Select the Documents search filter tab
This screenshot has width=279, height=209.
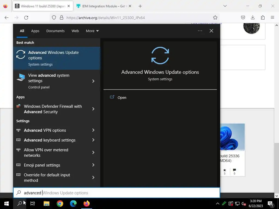click(55, 31)
